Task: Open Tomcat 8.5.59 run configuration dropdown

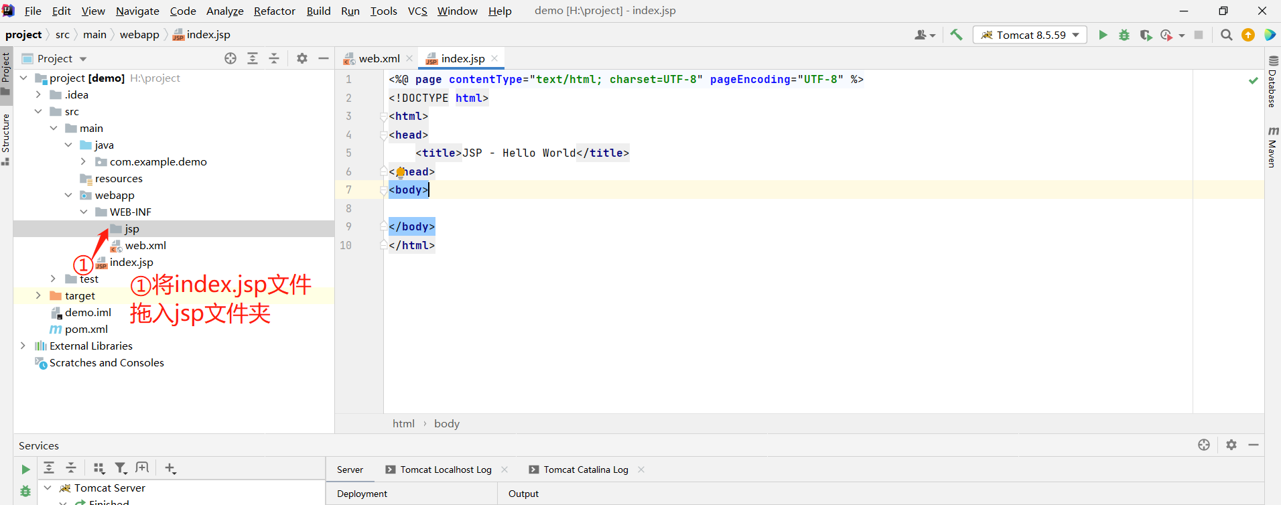Action: (x=1030, y=35)
